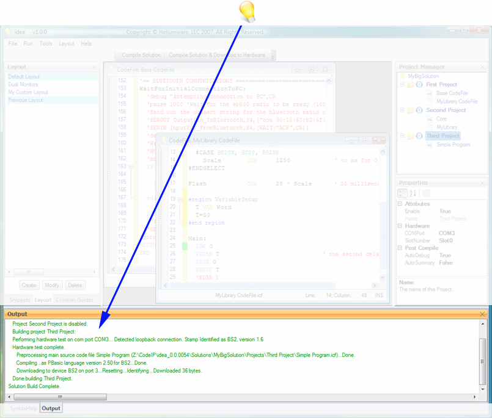
Task: Click the code file icon beside Base CodeFile
Action: coord(429,93)
